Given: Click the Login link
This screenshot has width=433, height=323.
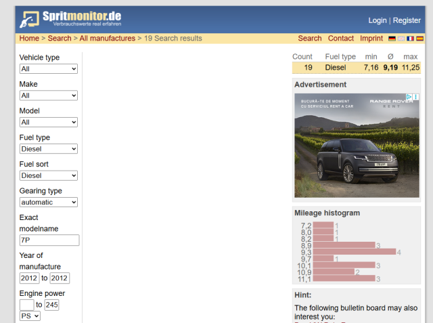Looking at the screenshot, I should click(377, 20).
